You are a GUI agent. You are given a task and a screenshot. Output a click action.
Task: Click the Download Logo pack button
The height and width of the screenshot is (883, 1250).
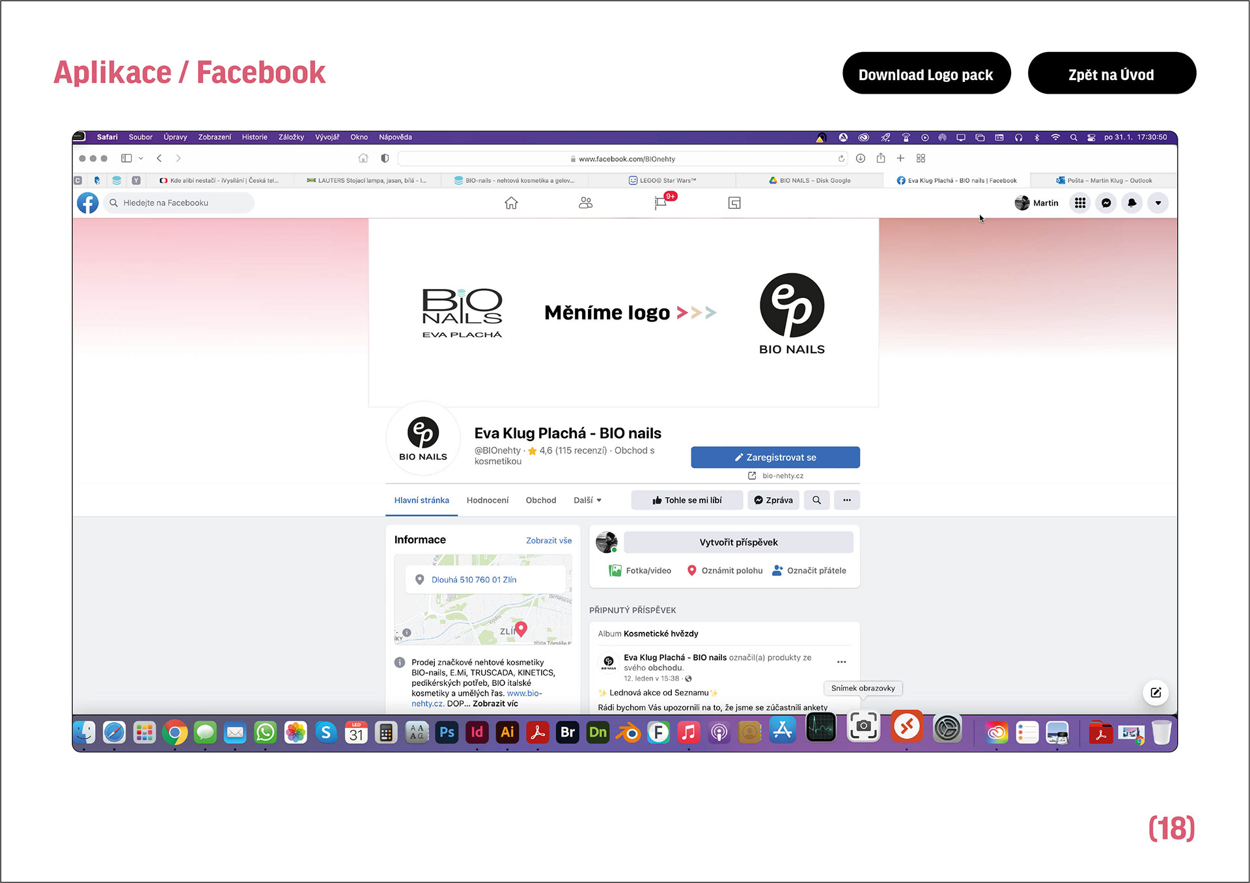(926, 73)
